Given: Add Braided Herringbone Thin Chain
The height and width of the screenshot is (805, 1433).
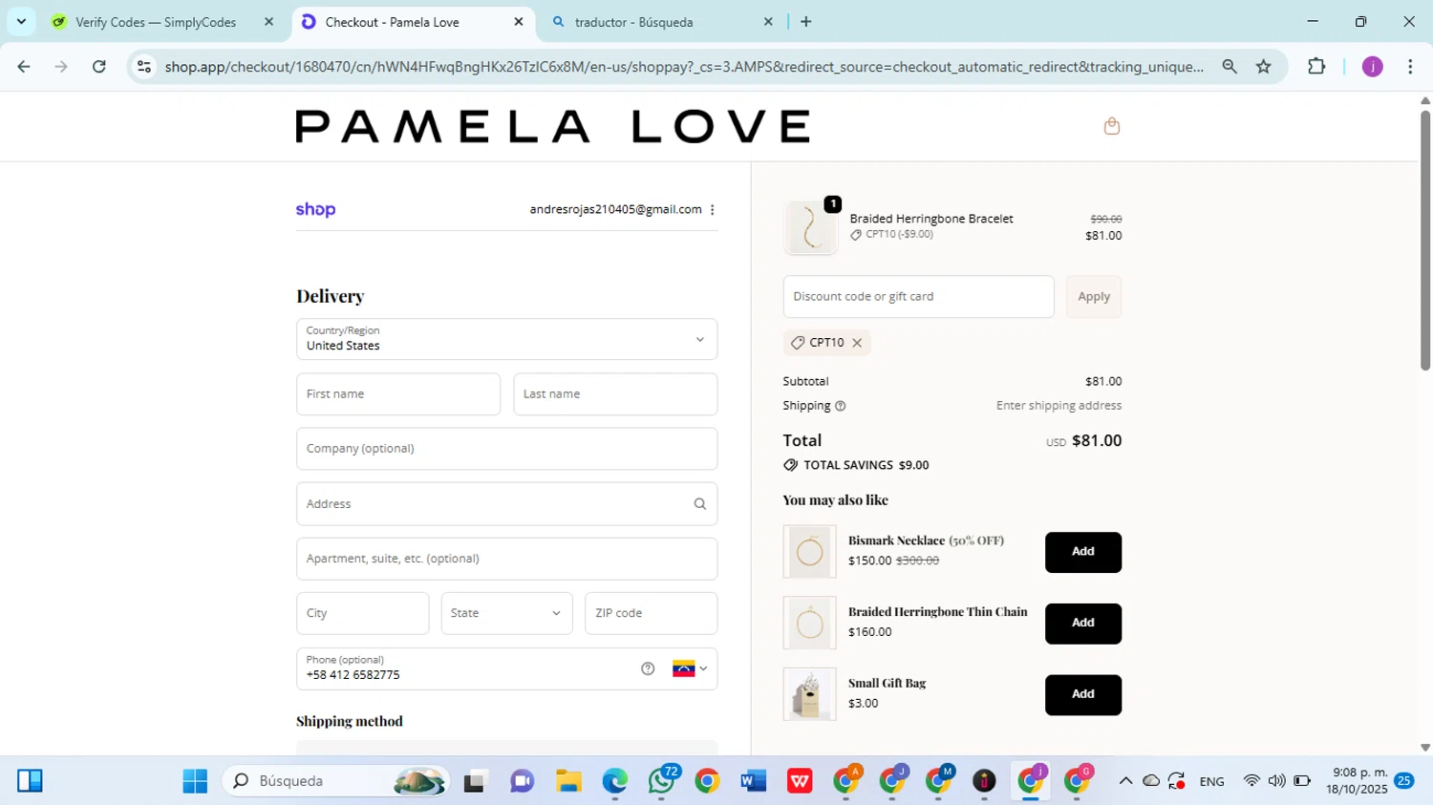Looking at the screenshot, I should pos(1082,624).
